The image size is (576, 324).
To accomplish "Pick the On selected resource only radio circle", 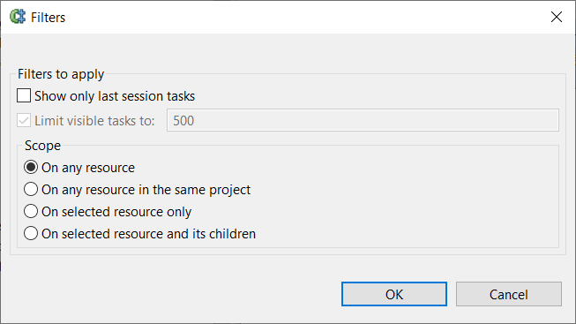I will [x=31, y=212].
